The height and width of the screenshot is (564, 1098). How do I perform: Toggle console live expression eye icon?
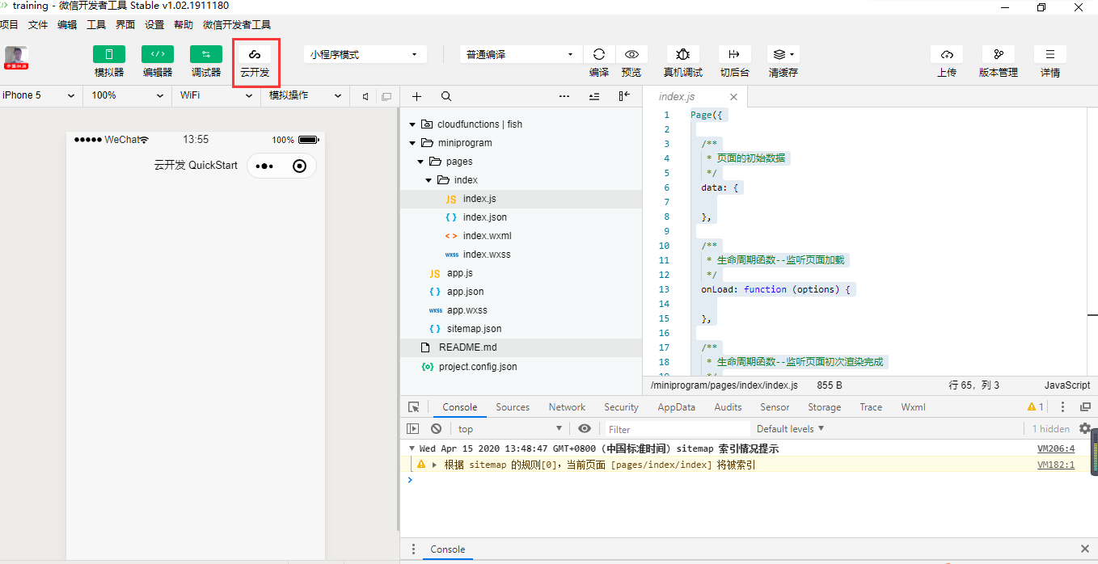[x=585, y=429]
